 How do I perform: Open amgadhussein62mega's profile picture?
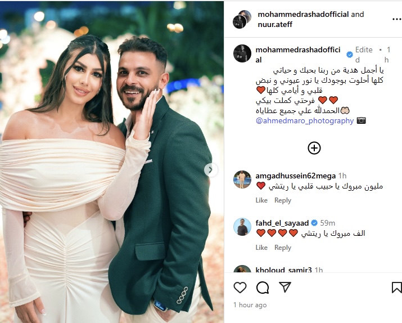pos(242,179)
